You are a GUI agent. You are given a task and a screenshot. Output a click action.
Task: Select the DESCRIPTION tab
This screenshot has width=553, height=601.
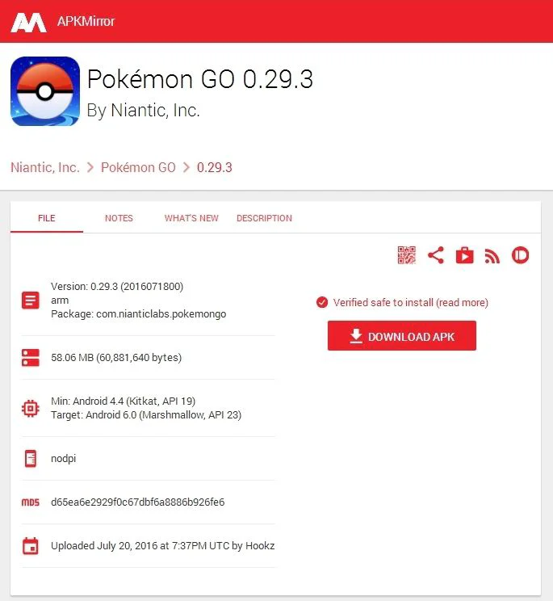[264, 218]
